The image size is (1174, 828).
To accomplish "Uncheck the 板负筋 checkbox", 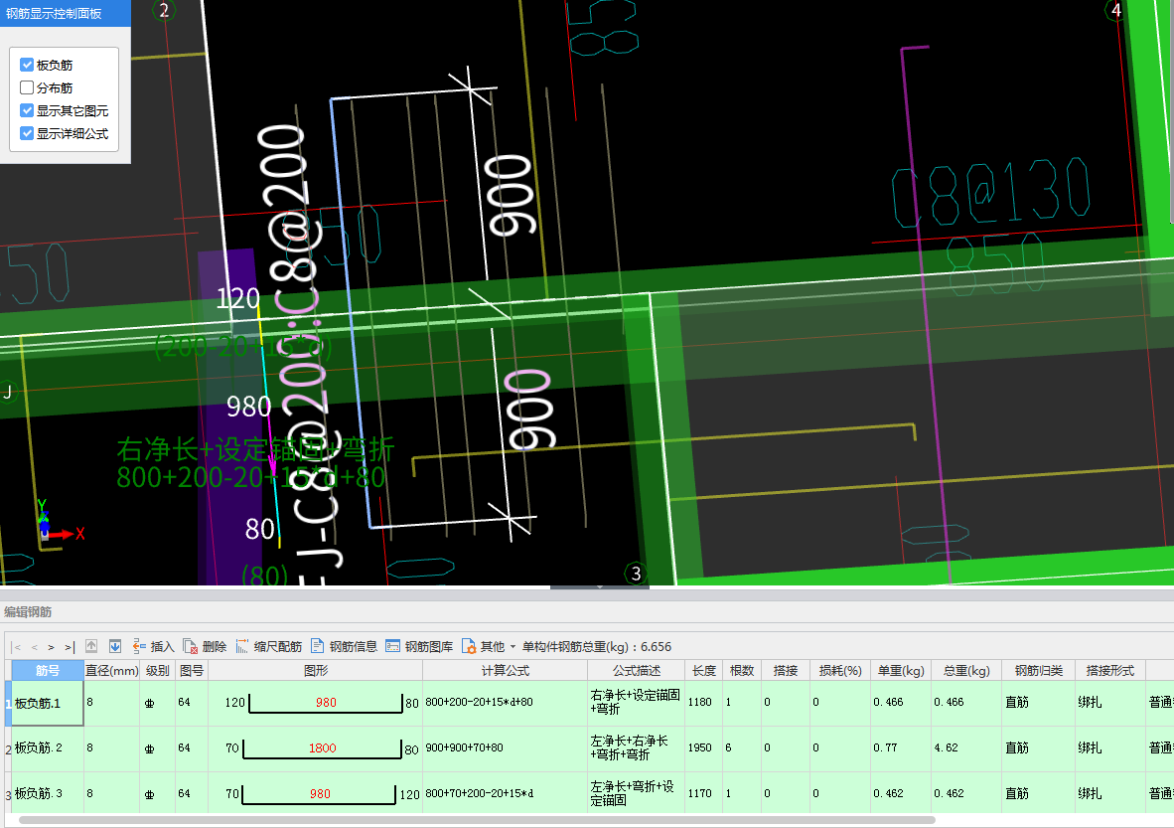I will 27,65.
